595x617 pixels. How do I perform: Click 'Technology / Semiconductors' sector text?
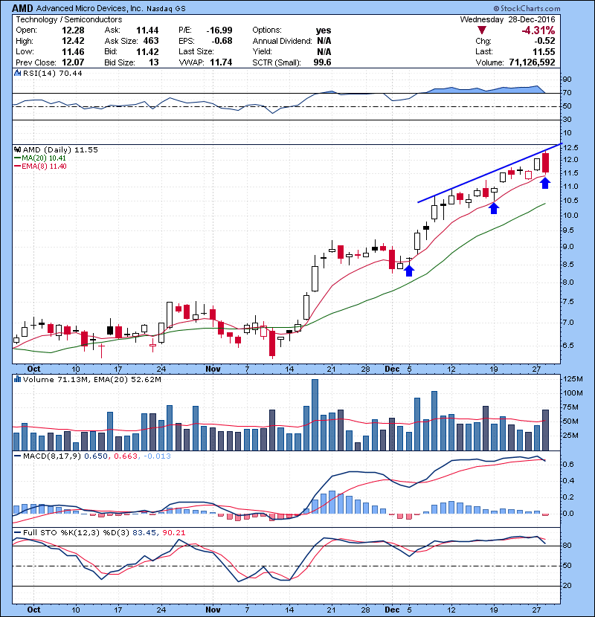coord(69,19)
